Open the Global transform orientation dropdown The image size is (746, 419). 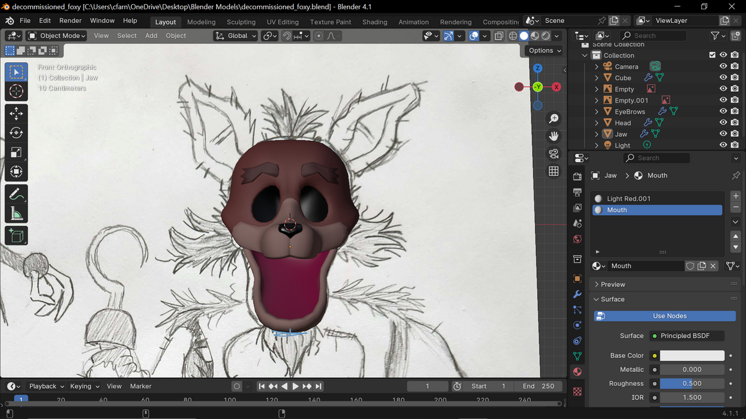pyautogui.click(x=236, y=35)
